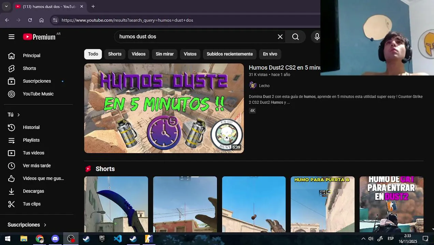Expand the browser tab list dropdown

pyautogui.click(x=6, y=6)
